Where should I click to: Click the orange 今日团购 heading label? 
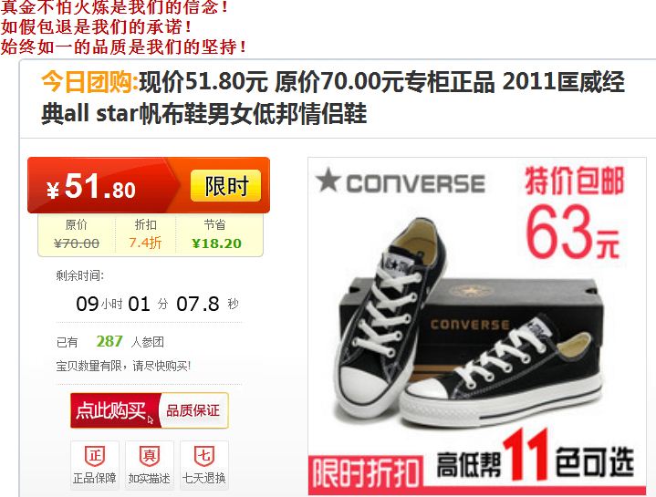(90, 82)
